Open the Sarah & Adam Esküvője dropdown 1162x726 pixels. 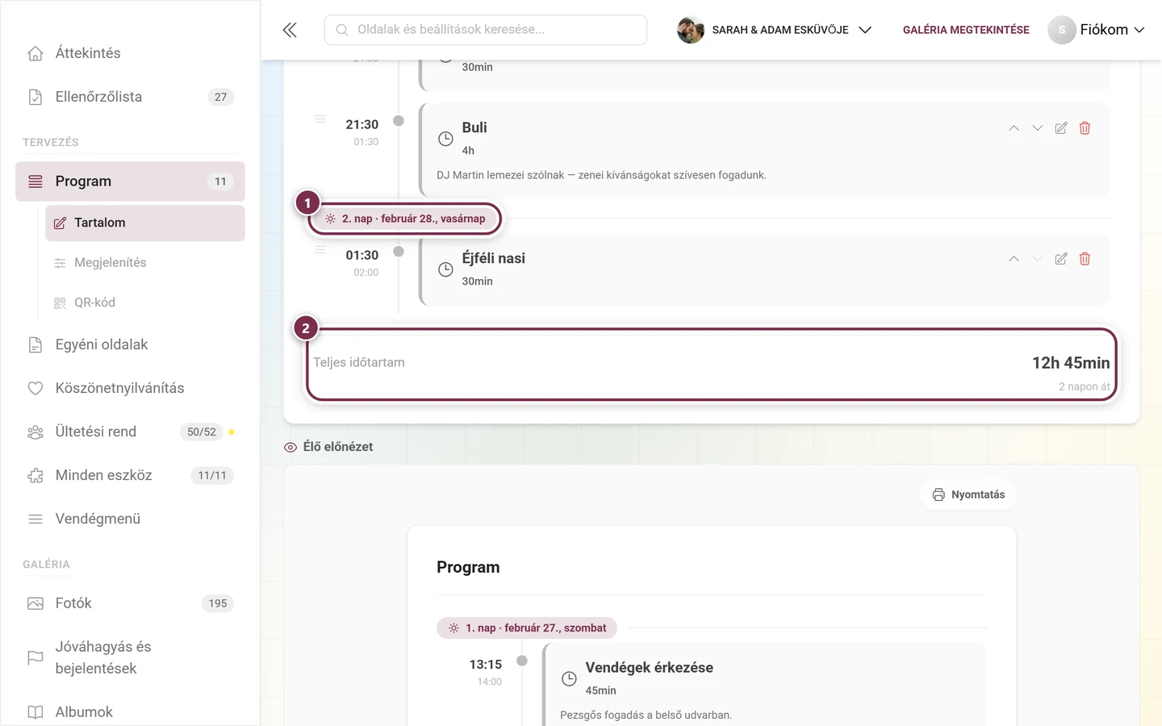tap(775, 30)
